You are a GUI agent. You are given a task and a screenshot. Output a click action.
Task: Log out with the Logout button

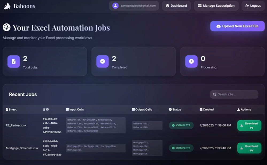click(253, 6)
